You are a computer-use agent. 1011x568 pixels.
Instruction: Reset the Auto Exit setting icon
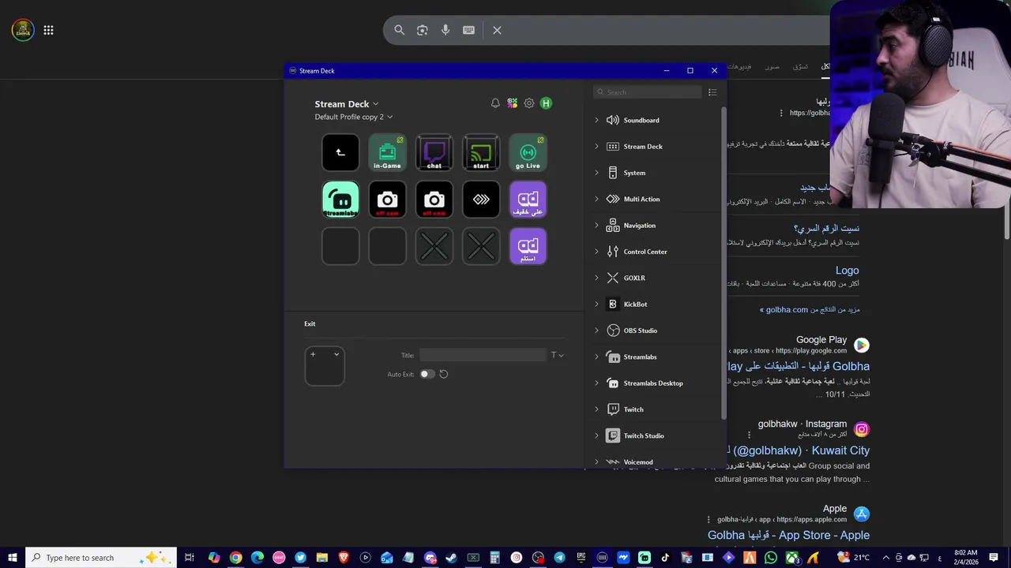444,374
